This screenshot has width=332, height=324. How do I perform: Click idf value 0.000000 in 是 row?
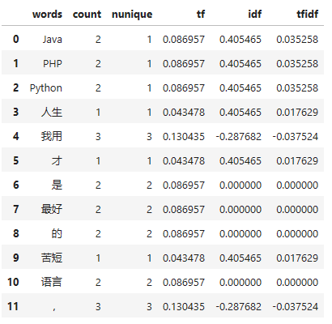(240, 185)
